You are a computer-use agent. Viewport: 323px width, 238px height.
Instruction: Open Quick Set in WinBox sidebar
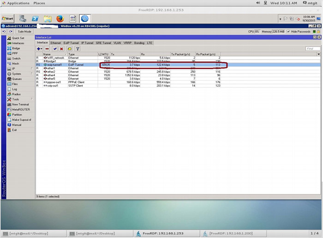[18, 38]
